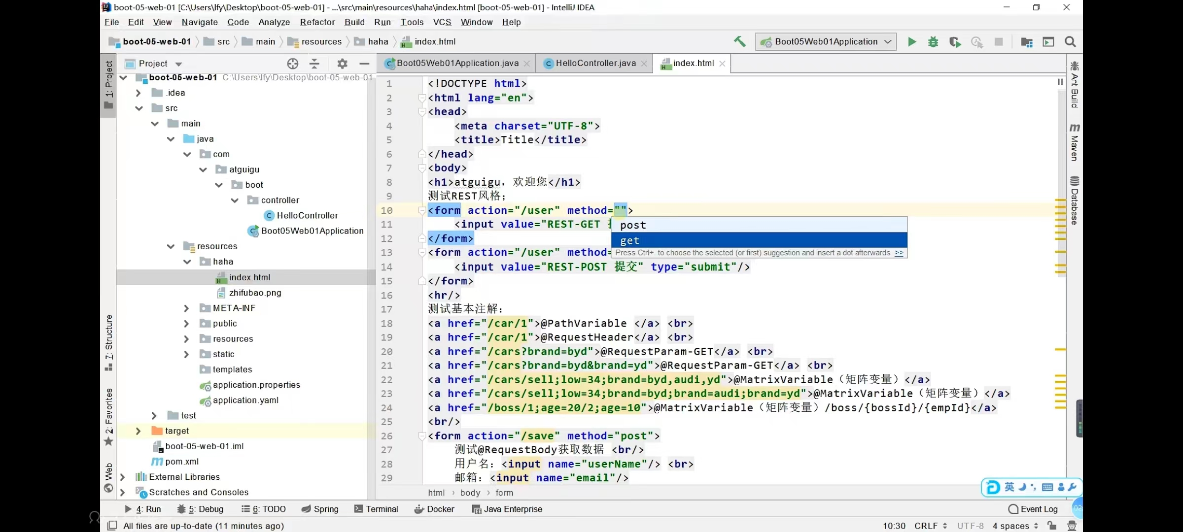Click the green Run application icon

912,42
